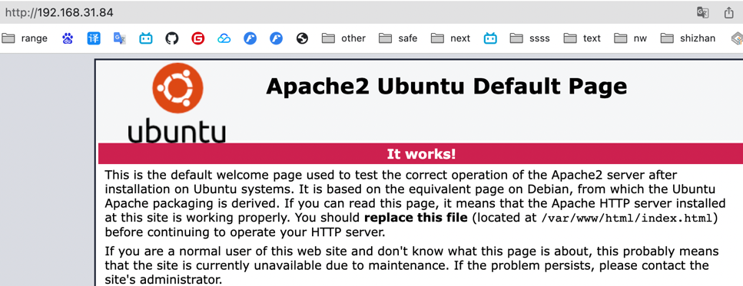Open the Google Translate bookmark in bookmarks bar
Image resolution: width=743 pixels, height=286 pixels.
click(x=120, y=38)
